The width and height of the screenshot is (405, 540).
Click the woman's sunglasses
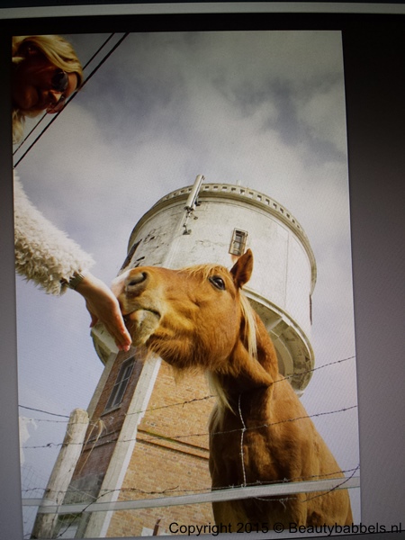[x=58, y=82]
